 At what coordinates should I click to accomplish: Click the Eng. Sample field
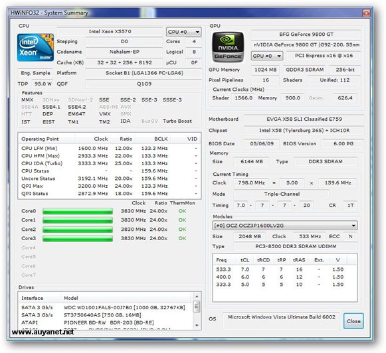coord(35,73)
